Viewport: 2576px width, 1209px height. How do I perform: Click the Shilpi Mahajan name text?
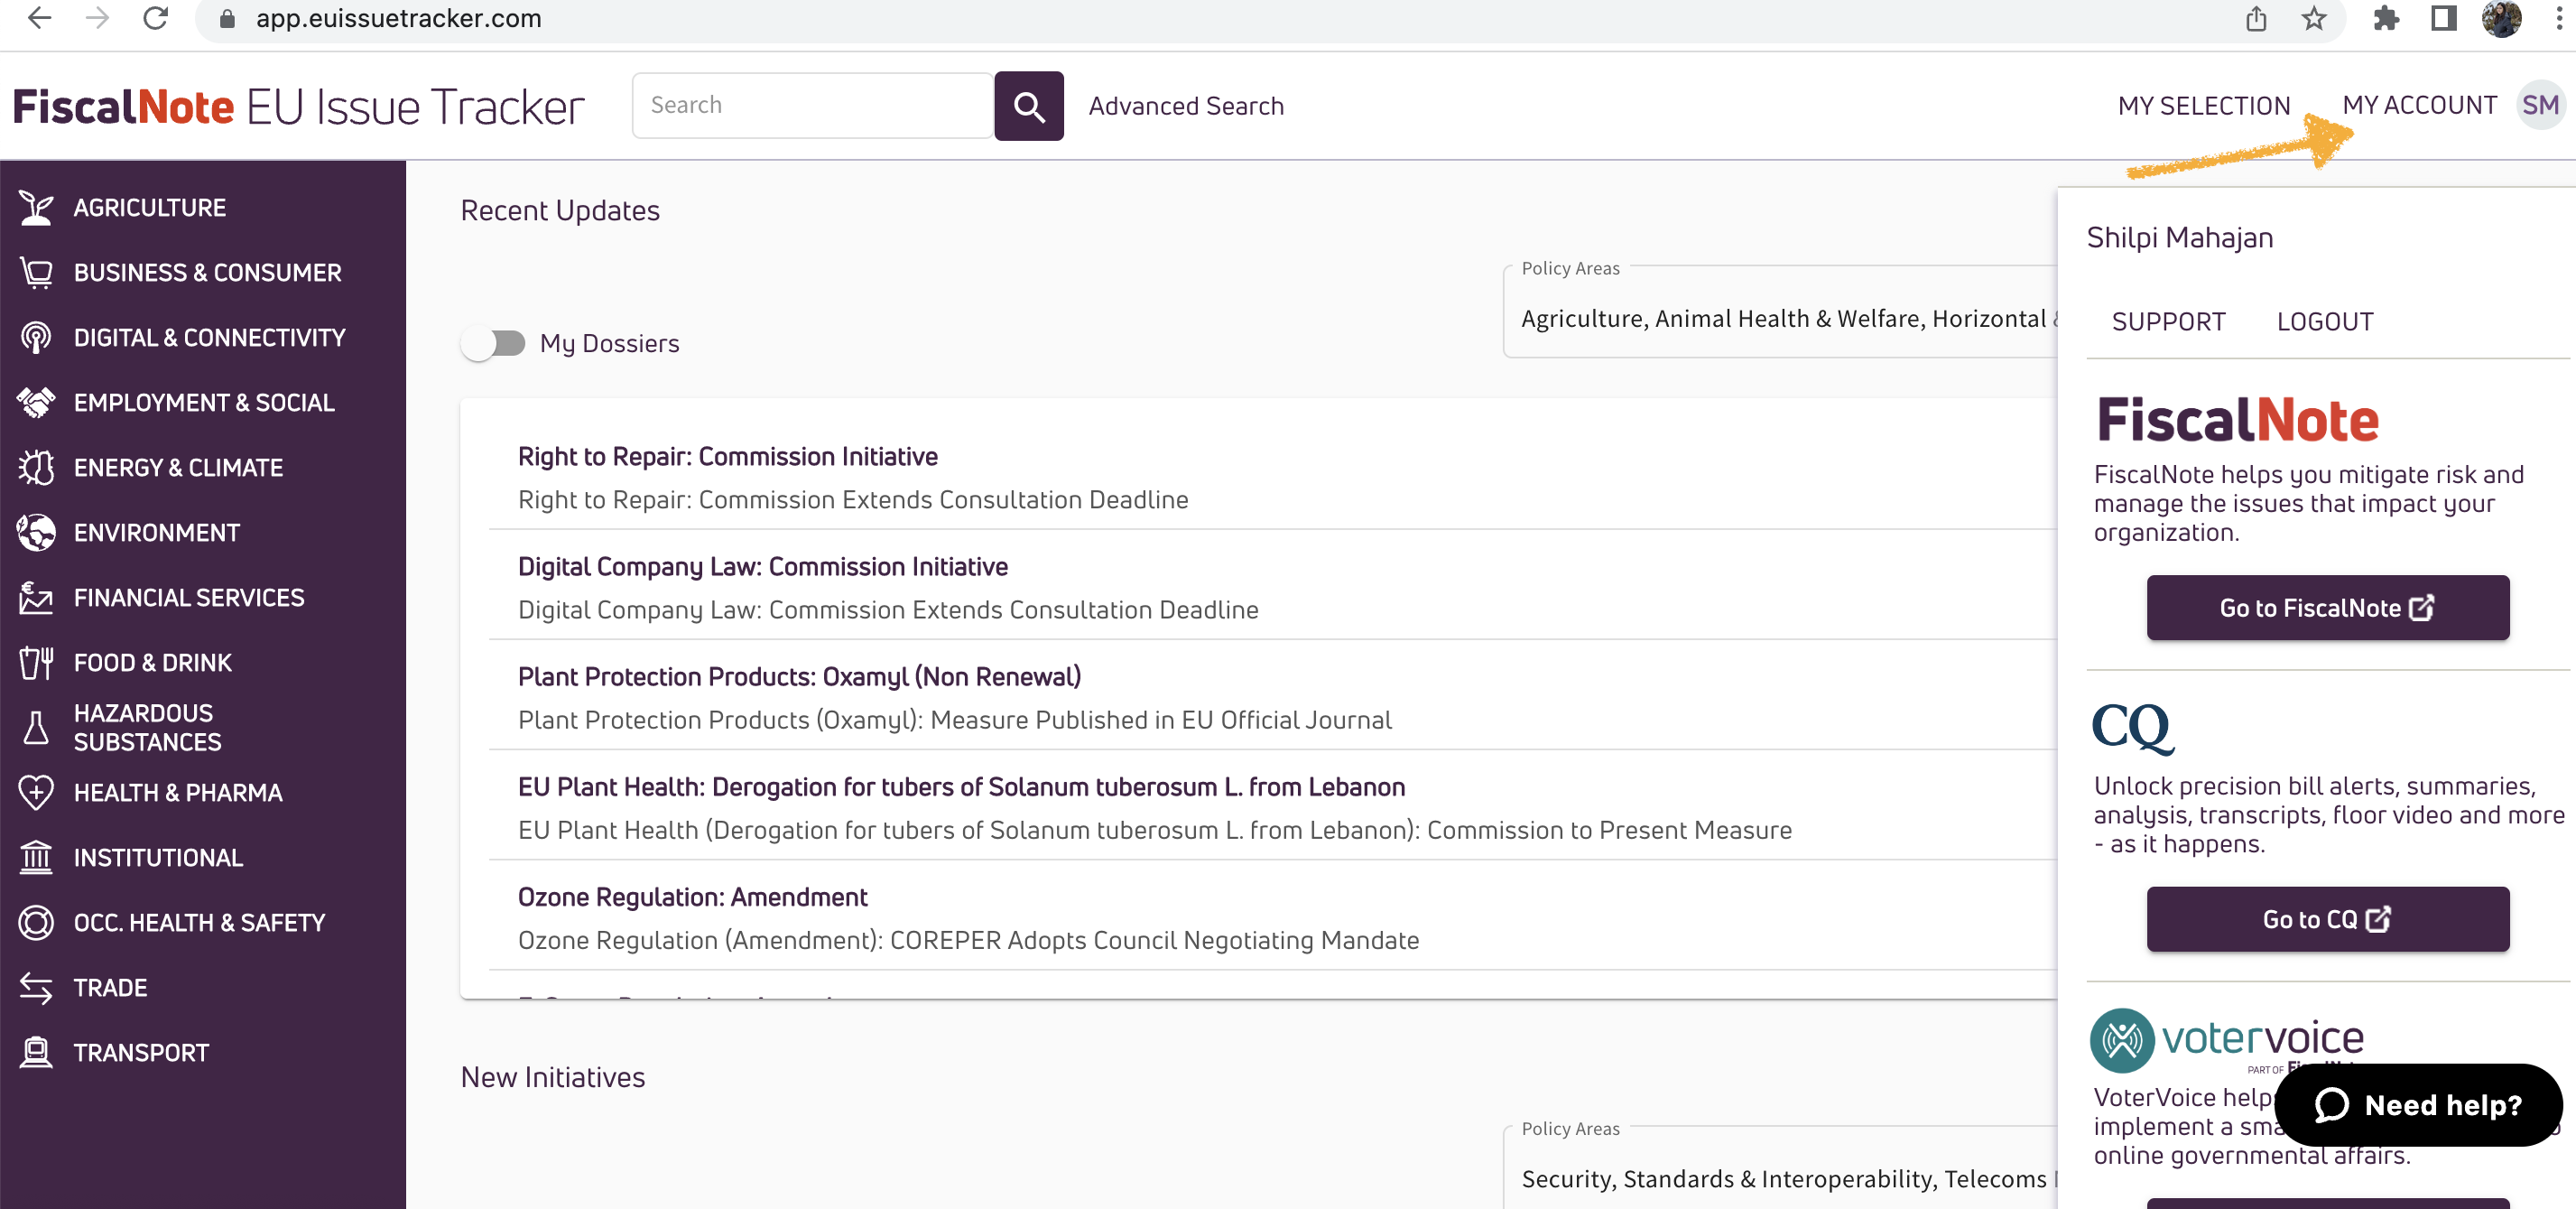(x=2179, y=238)
